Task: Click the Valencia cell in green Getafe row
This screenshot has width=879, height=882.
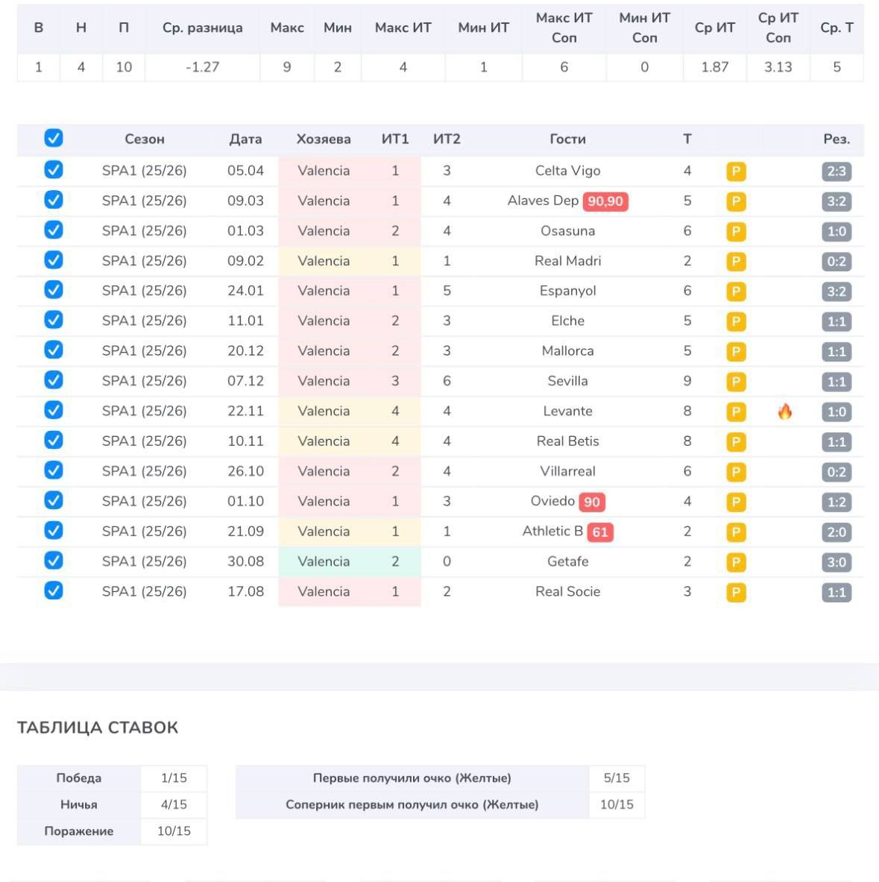Action: [324, 561]
